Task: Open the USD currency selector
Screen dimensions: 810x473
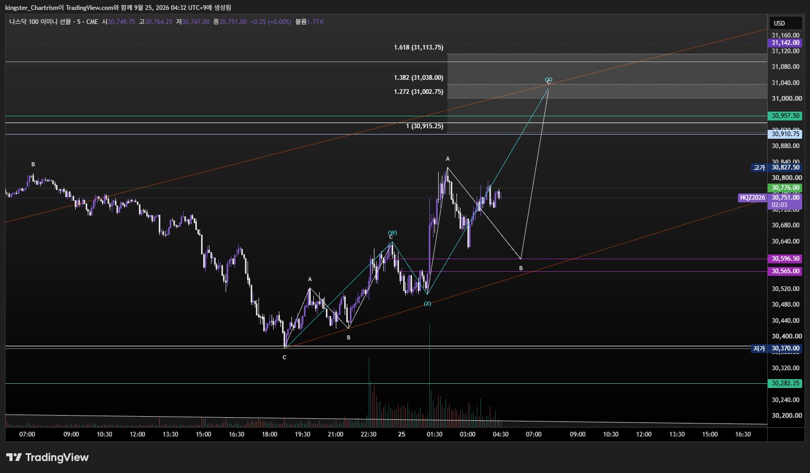Action: coord(785,23)
